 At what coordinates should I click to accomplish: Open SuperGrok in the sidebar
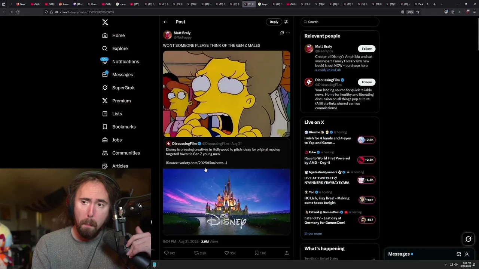118,88
